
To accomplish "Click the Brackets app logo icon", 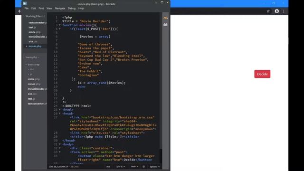I will [25, 3].
